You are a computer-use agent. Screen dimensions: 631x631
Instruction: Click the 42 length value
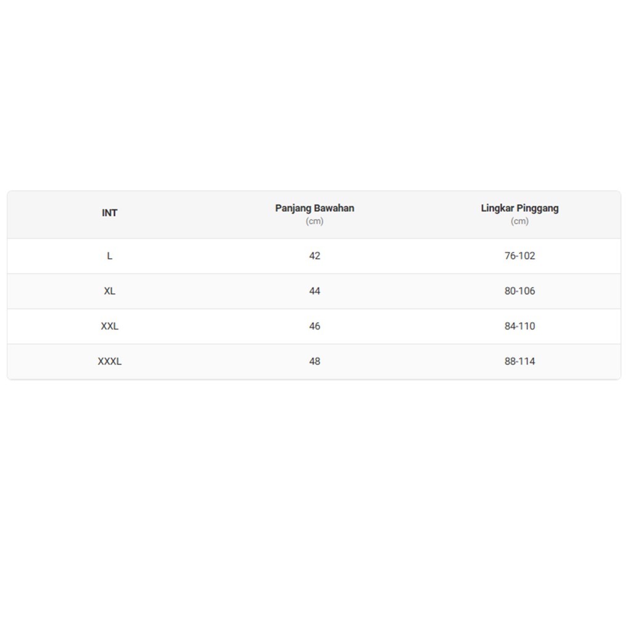(315, 256)
